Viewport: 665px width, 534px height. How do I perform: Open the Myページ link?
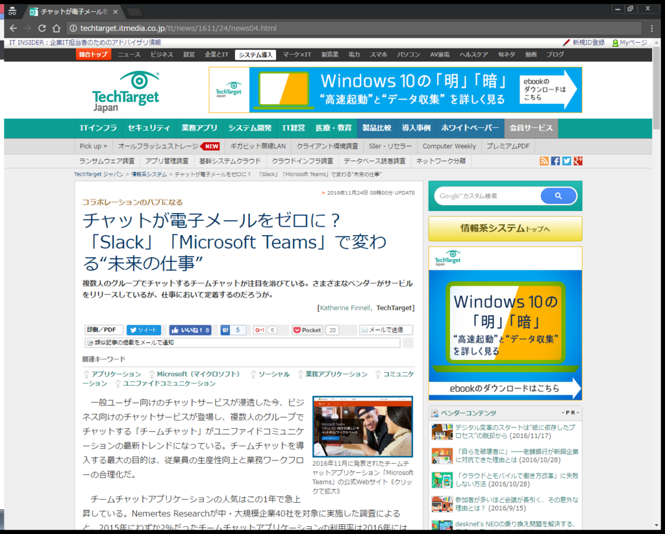tap(630, 43)
